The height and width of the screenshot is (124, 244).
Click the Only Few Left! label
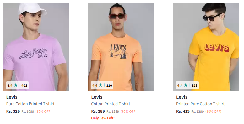coord(103,118)
